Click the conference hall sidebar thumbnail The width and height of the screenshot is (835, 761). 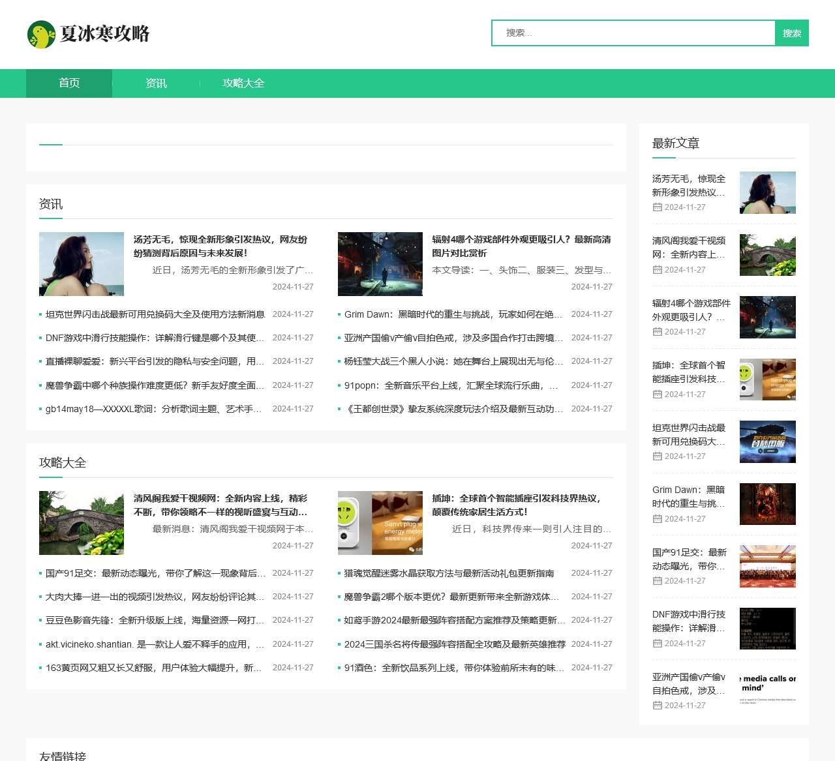pyautogui.click(x=767, y=567)
